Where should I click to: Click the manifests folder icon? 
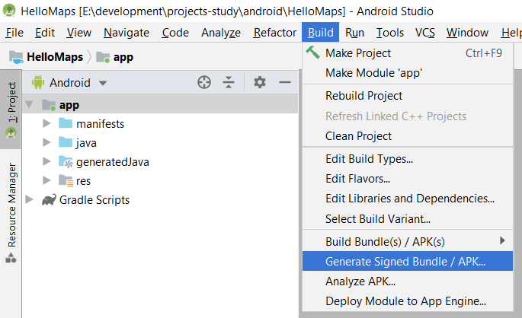point(66,123)
